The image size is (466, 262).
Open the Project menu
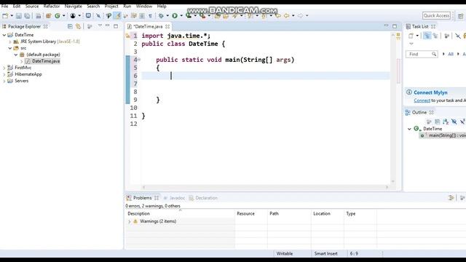click(x=111, y=6)
